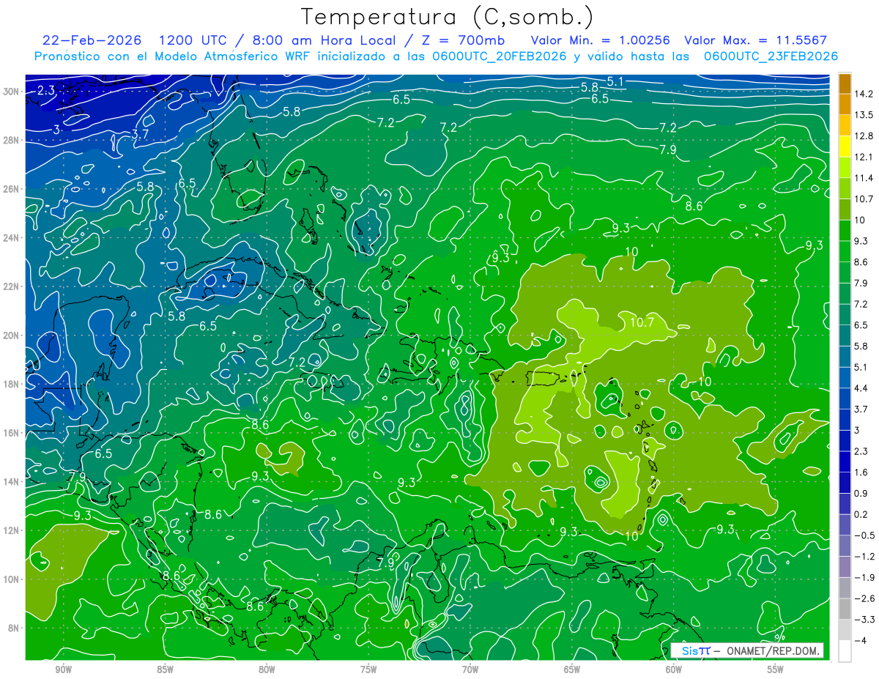
Task: Click the '70W' longitude axis label
Action: (x=470, y=669)
